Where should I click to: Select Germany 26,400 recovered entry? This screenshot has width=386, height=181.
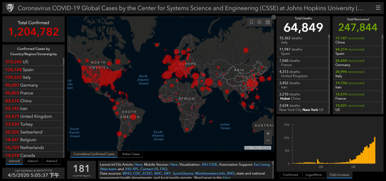pos(357,63)
